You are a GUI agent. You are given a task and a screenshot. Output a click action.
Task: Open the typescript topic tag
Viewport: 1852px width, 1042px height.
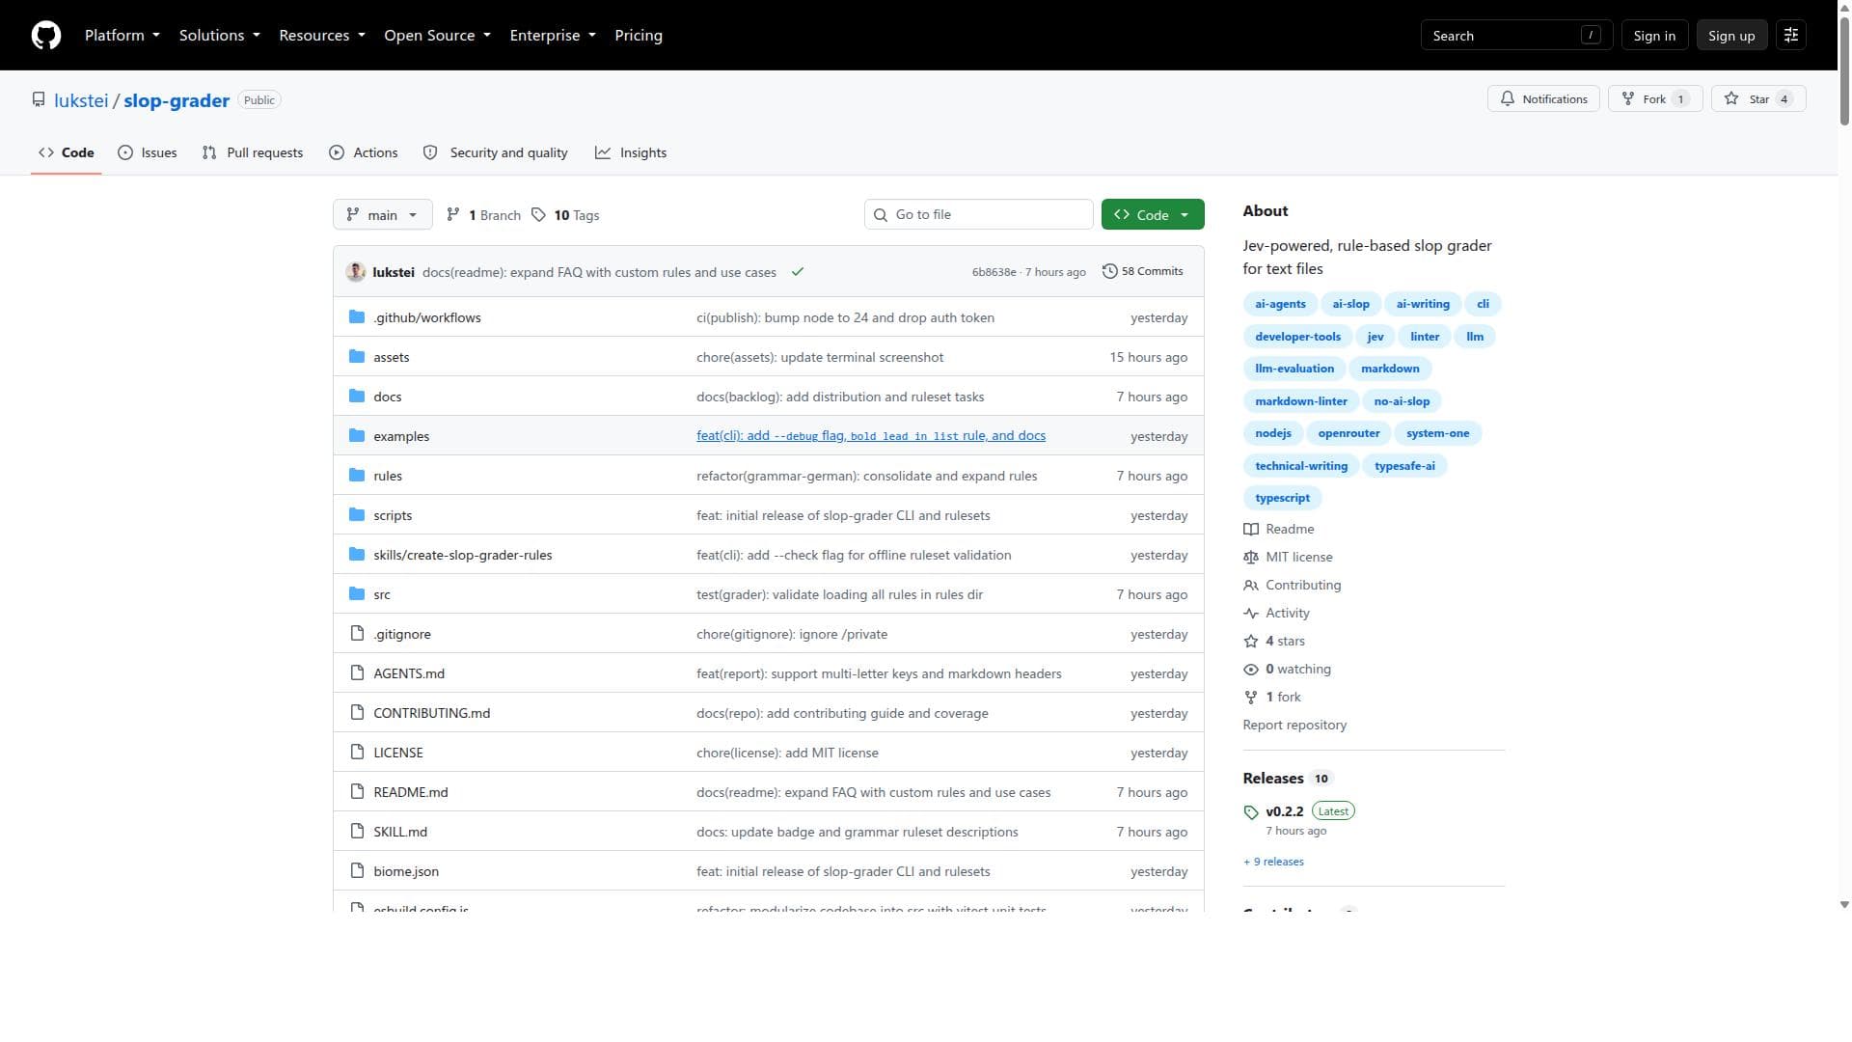tap(1282, 499)
